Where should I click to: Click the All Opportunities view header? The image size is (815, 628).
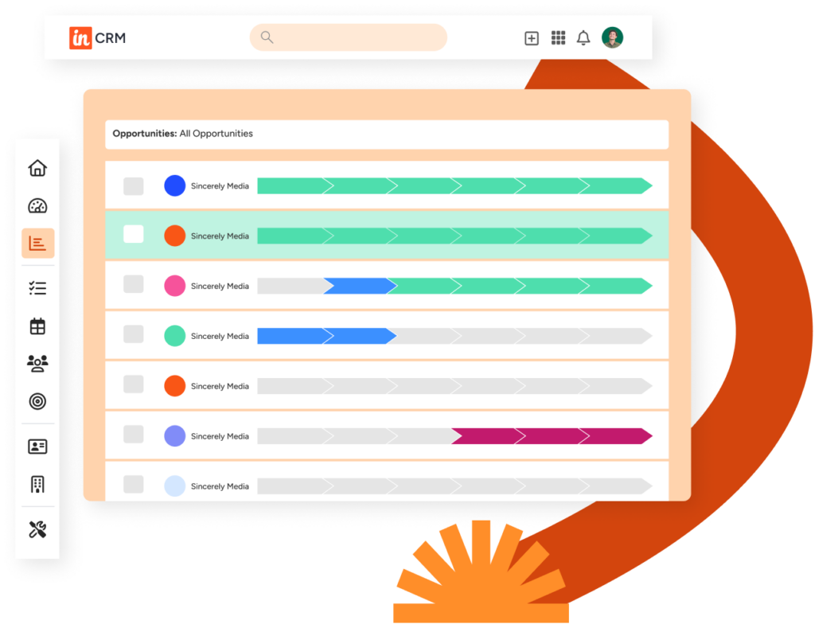(x=183, y=134)
